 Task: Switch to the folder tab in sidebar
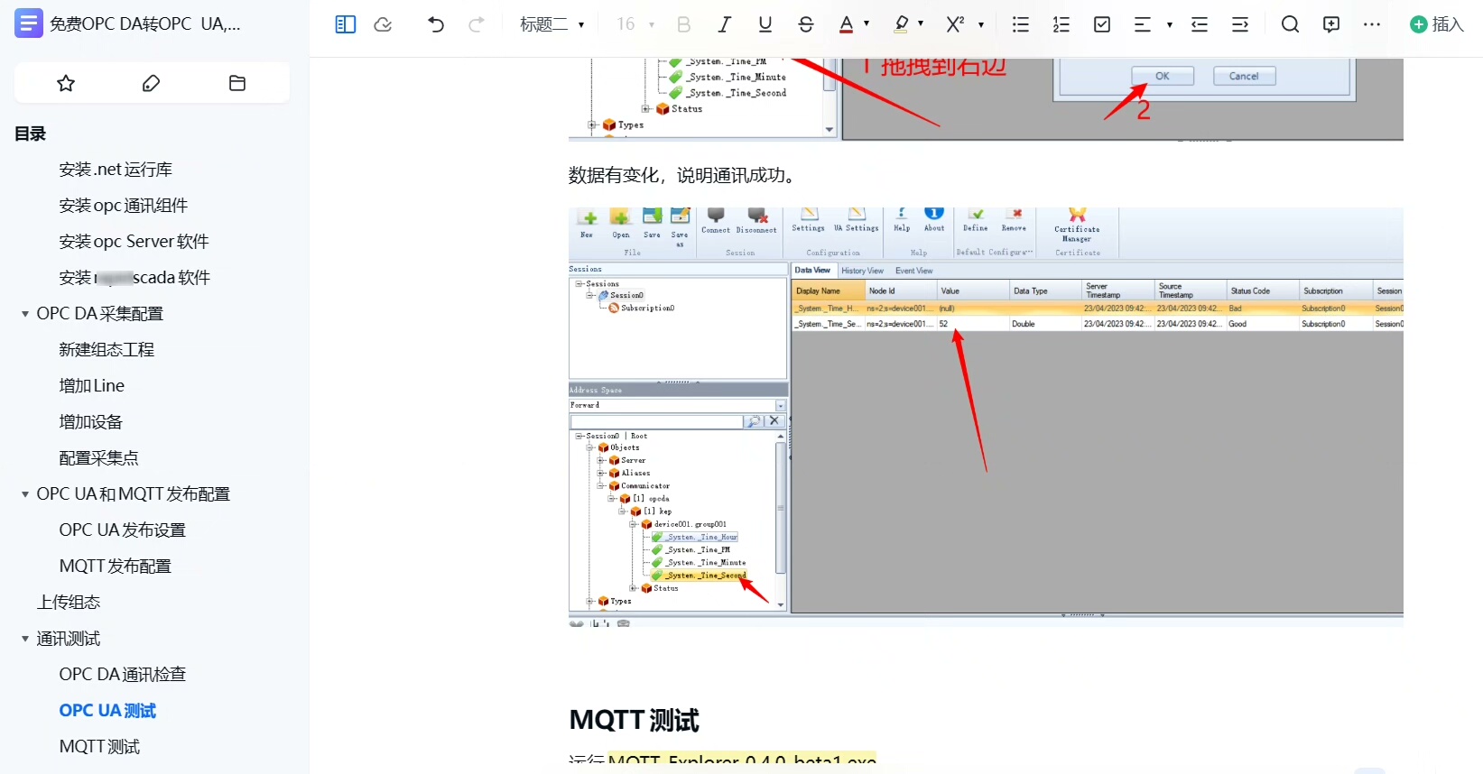click(237, 83)
